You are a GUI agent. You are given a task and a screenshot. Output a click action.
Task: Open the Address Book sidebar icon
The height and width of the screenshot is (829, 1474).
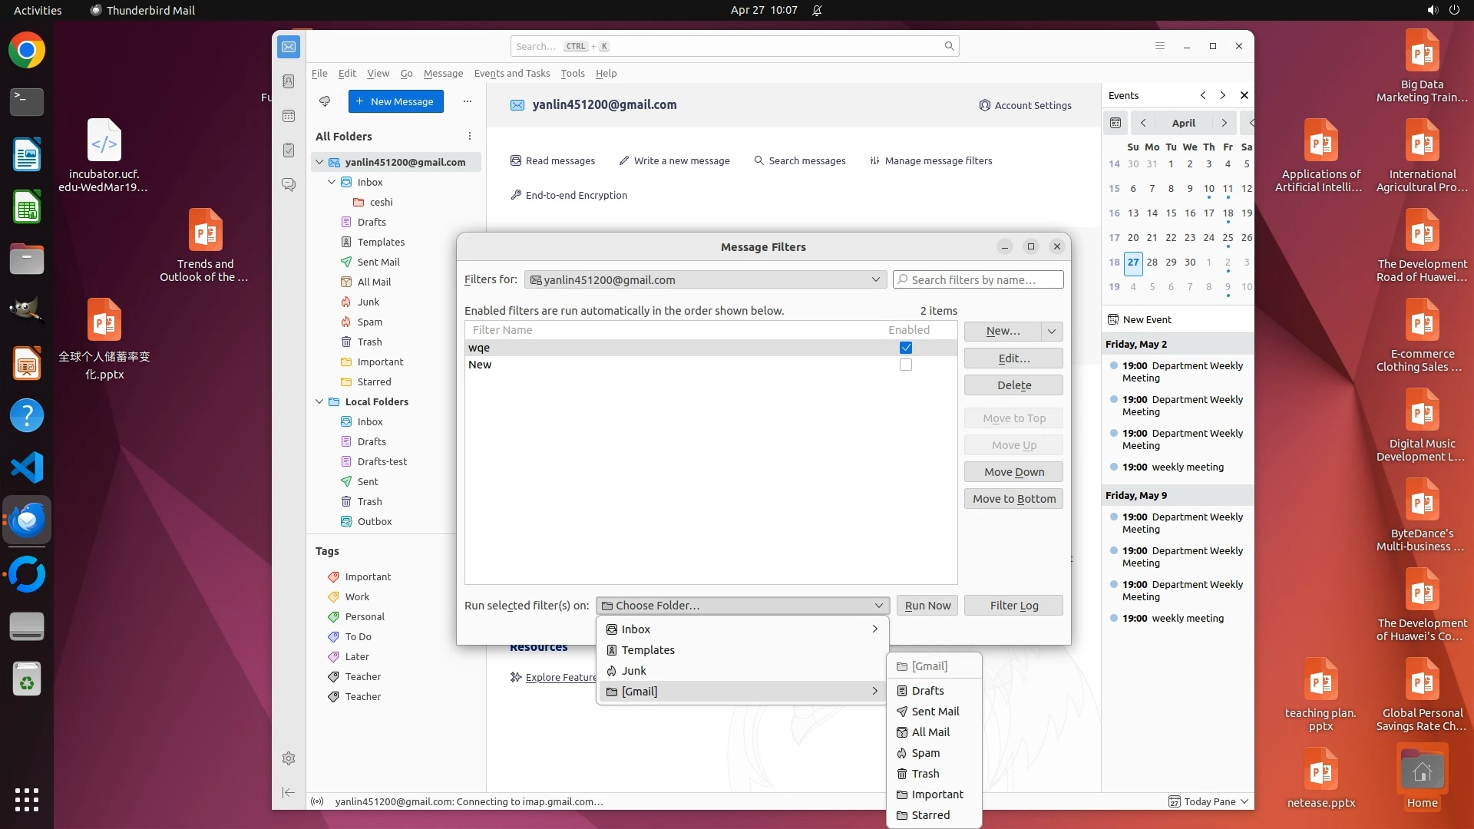coord(289,81)
